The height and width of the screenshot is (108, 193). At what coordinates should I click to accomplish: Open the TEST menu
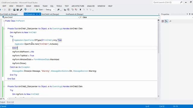pos(67,6)
